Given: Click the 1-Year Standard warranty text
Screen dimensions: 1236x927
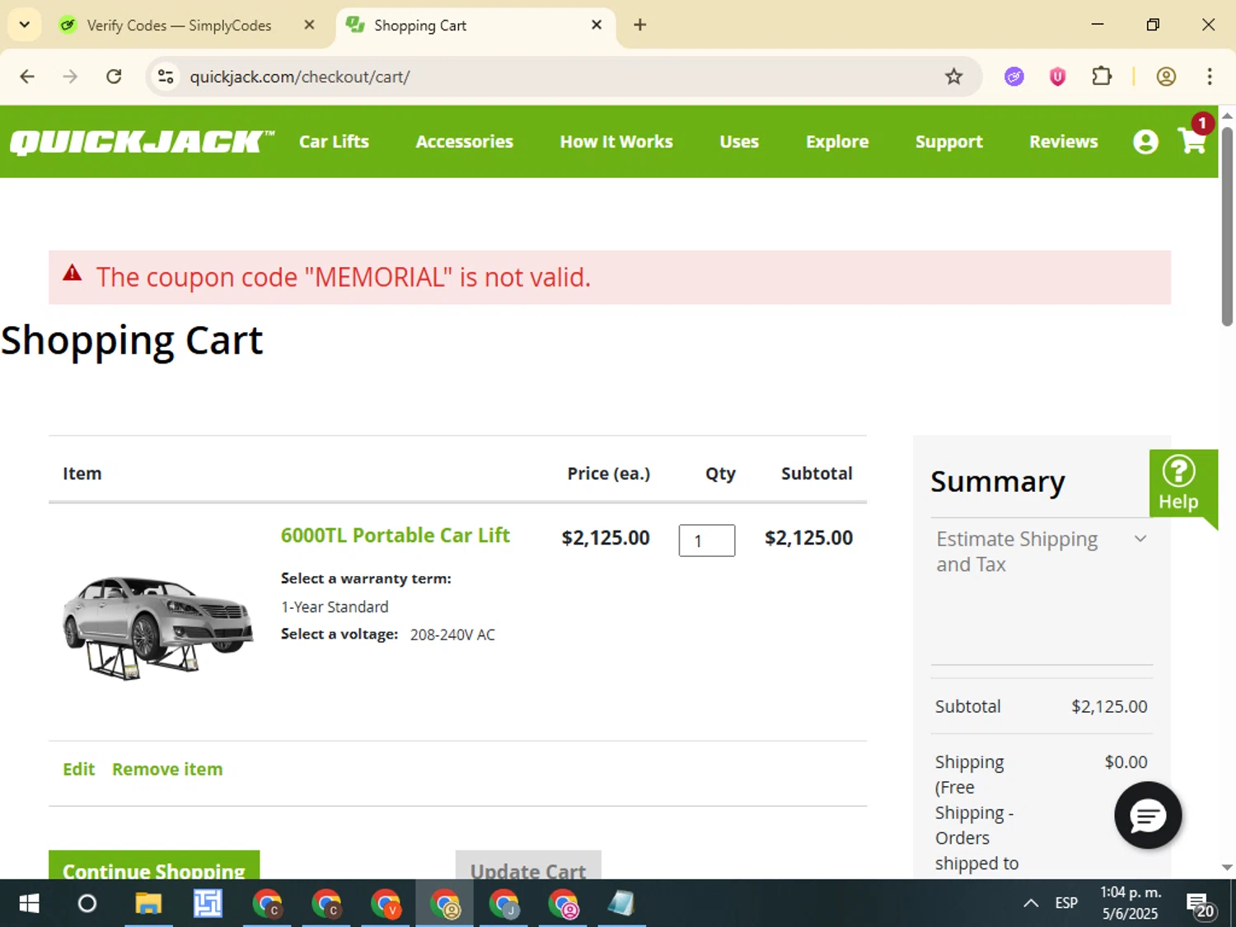Looking at the screenshot, I should point(335,607).
